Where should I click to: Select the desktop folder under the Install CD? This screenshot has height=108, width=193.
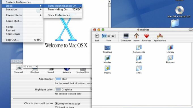pyautogui.click(x=175, y=23)
